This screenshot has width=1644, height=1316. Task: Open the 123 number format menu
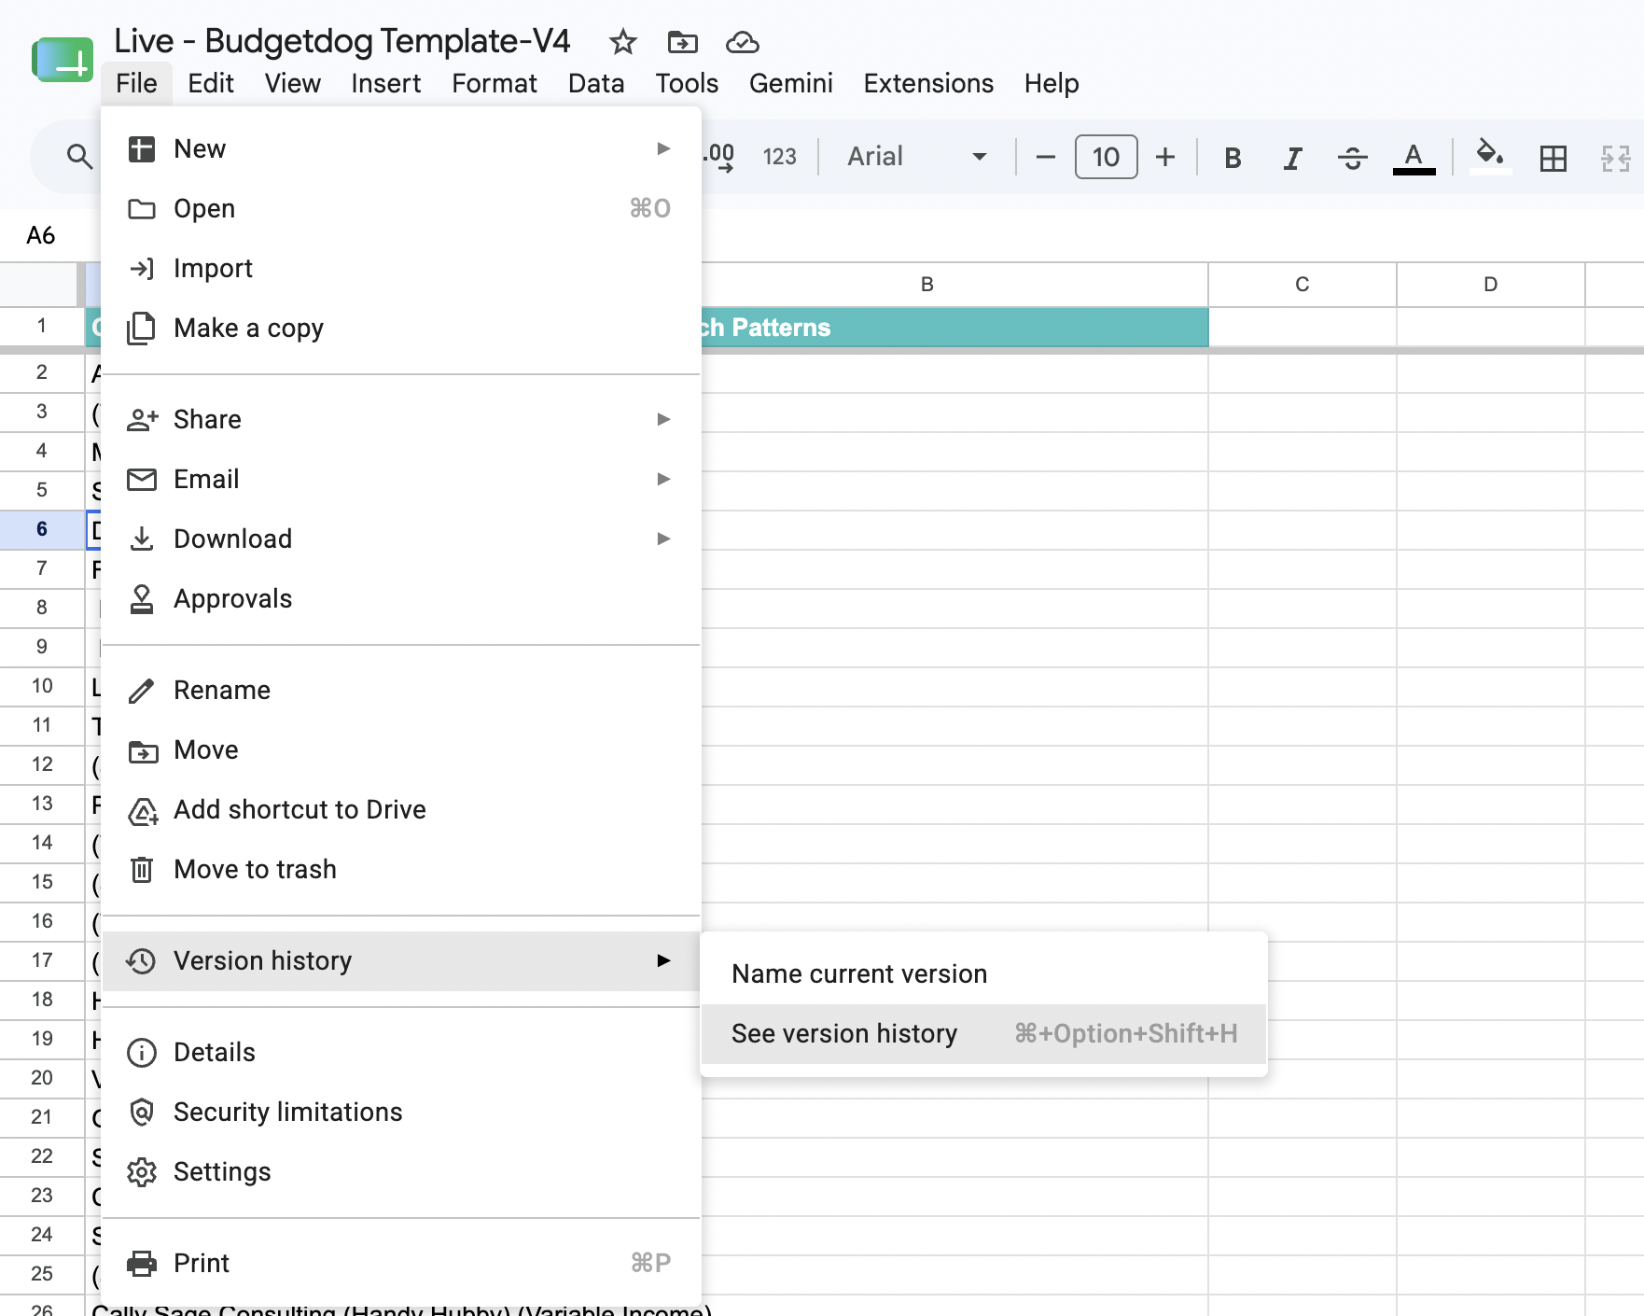click(x=779, y=157)
